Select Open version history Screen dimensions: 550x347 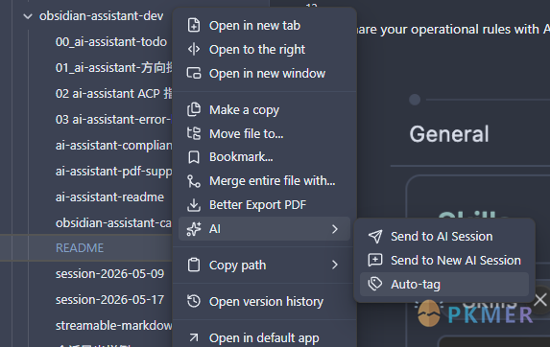click(265, 302)
